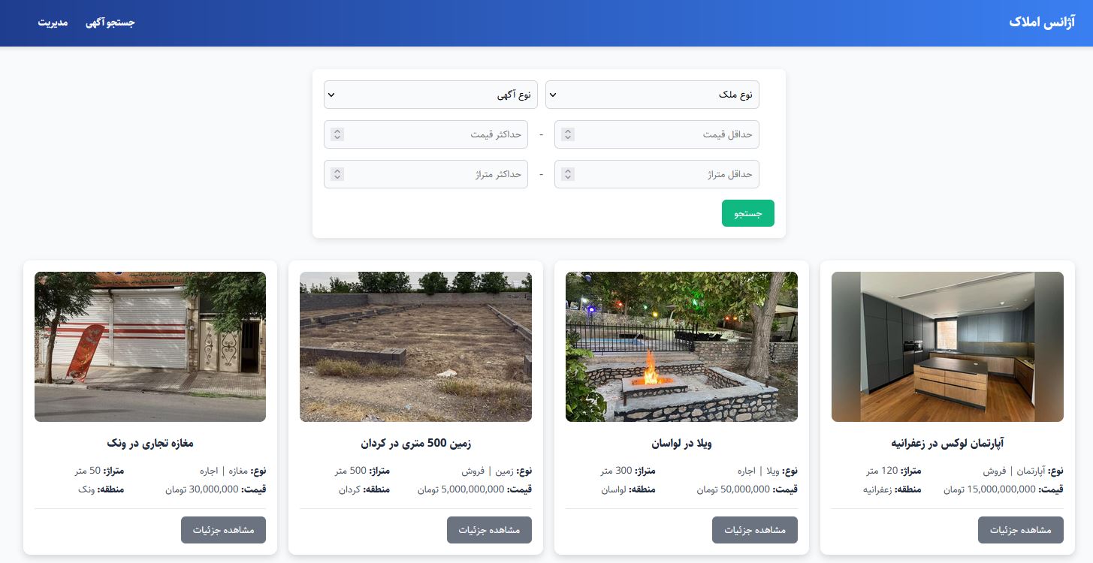1093x563 pixels.
Task: View details of the Kordan land listing
Action: tap(489, 530)
